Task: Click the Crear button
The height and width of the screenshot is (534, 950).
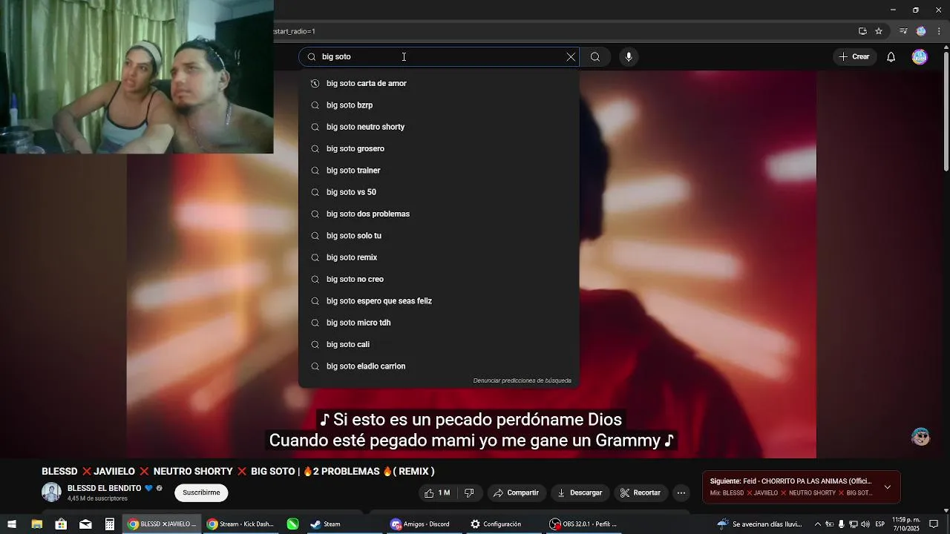Action: (x=854, y=57)
